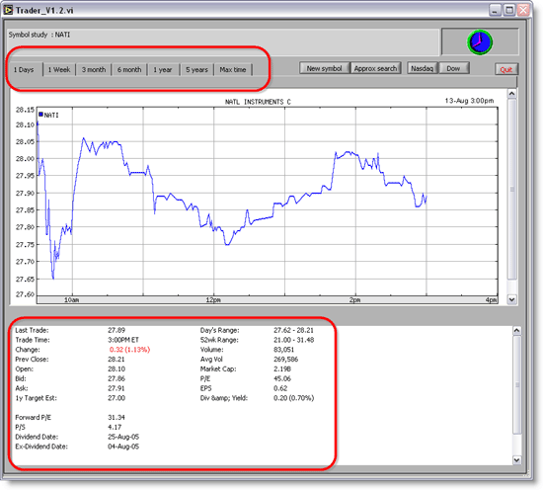Click the 52wk Range 21.00 - 31.48

293,340
